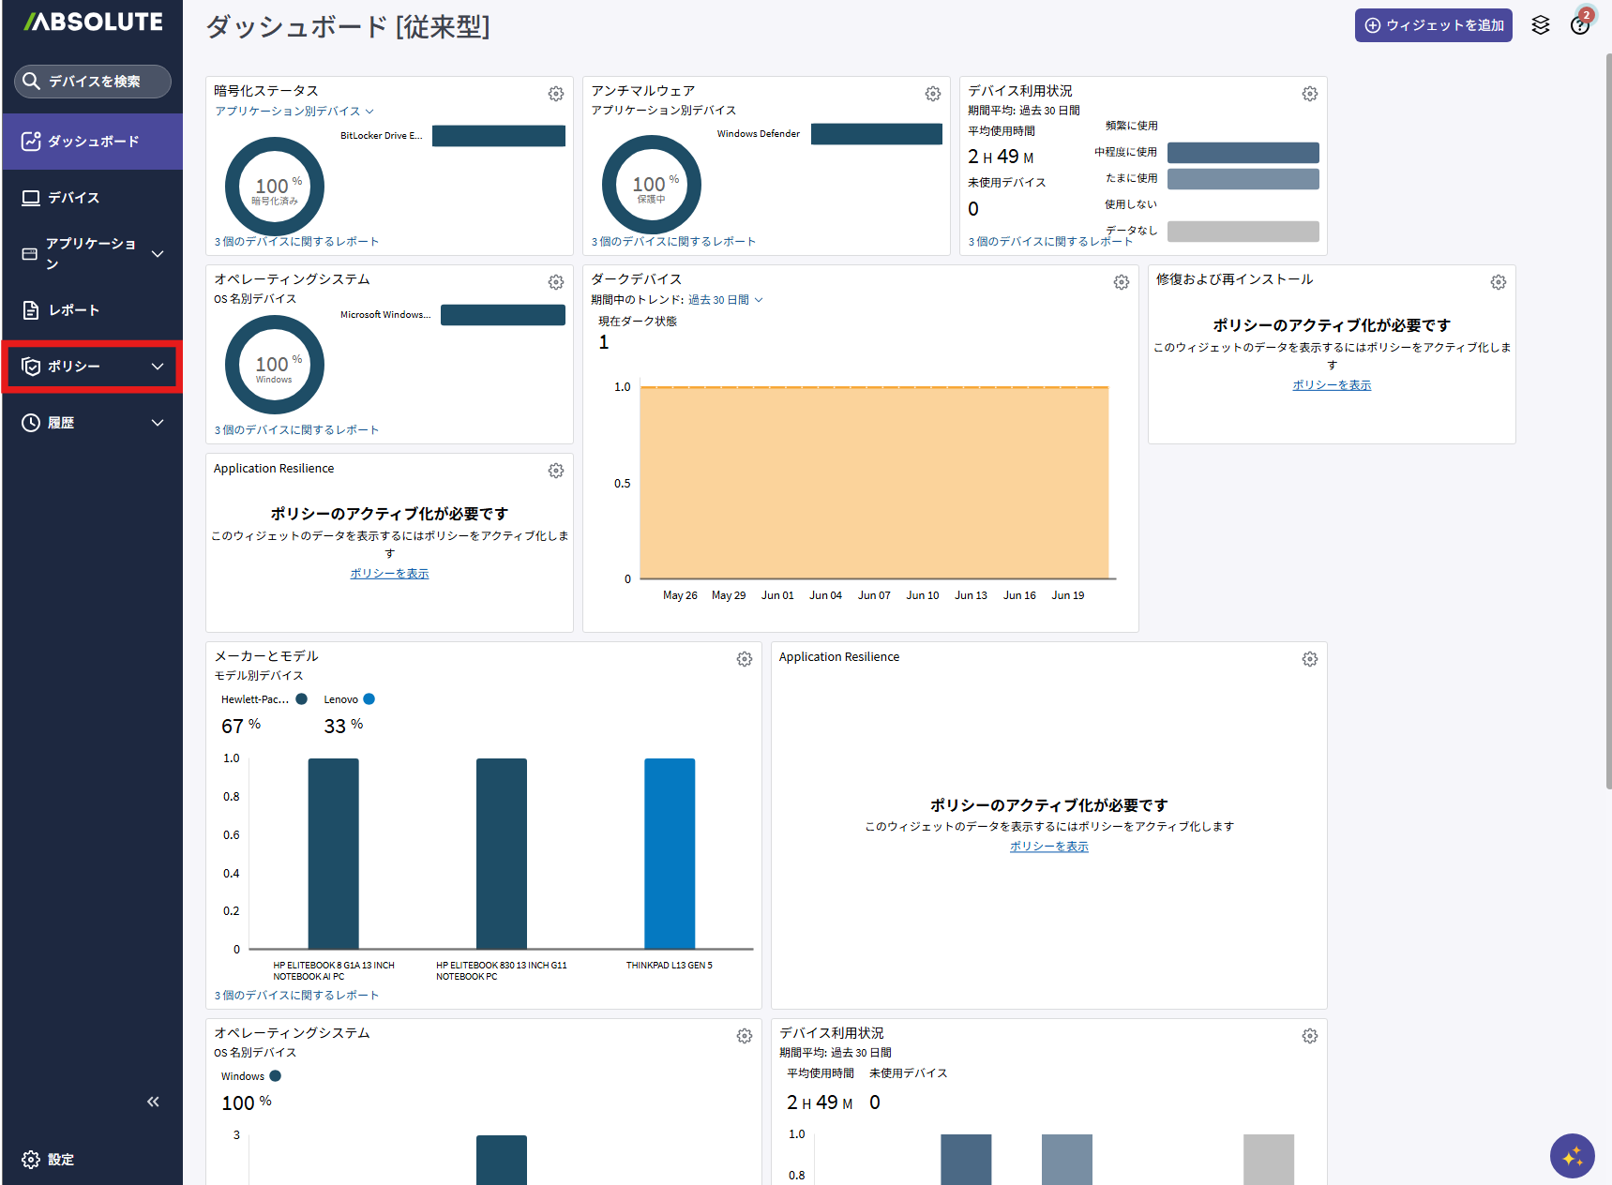Collapse sidebar with double chevron icon
Viewport: 1612px width, 1185px height.
coord(153,1102)
